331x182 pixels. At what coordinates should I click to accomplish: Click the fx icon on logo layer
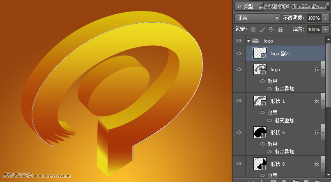(317, 70)
